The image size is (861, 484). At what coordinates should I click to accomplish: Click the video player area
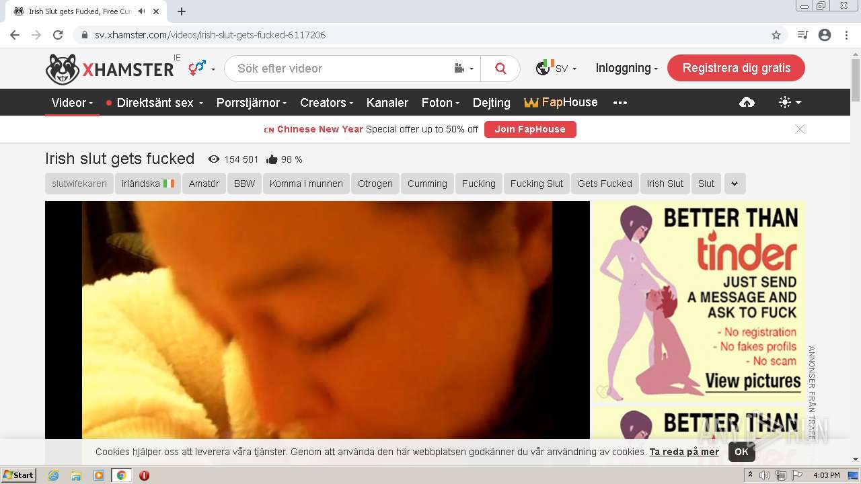click(x=317, y=320)
